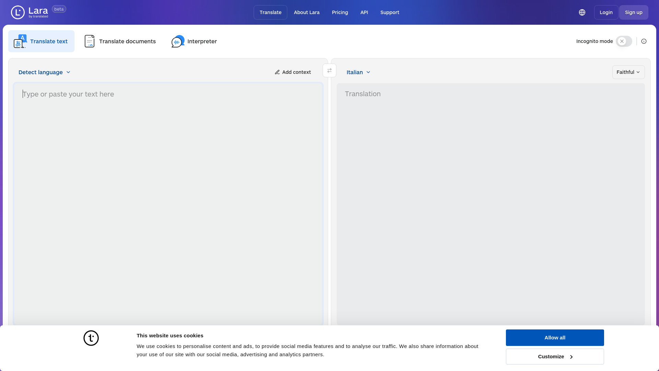
Task: Enable the Allow all cookies toggle
Action: pyautogui.click(x=555, y=337)
